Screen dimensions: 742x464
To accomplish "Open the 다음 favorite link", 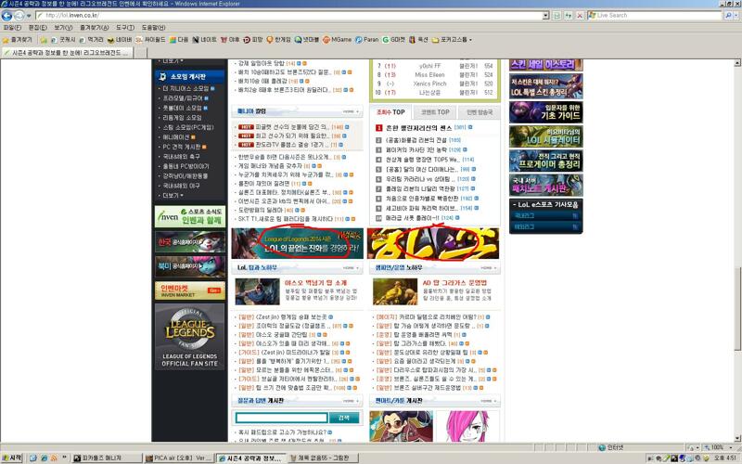I will (179, 40).
